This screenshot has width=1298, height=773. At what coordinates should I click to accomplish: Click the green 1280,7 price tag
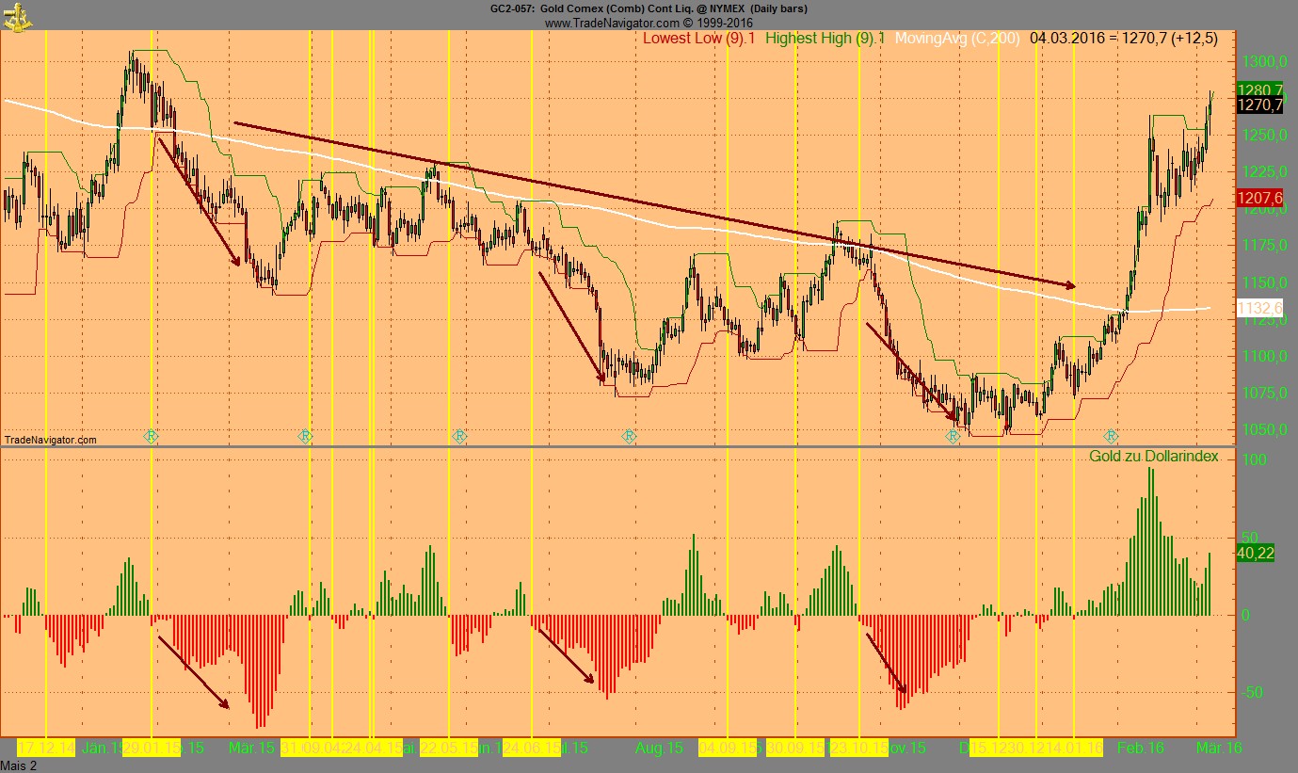point(1259,90)
